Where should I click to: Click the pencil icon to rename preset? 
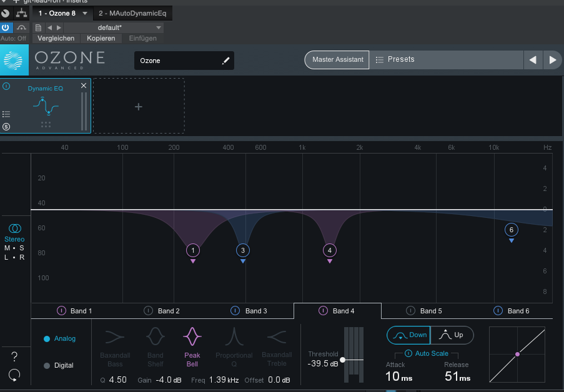[225, 61]
